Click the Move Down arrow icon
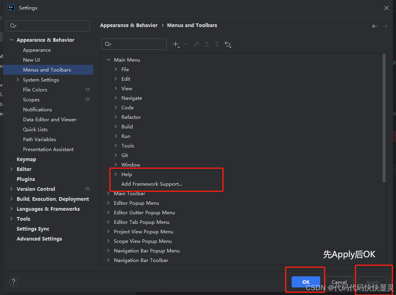 click(217, 44)
